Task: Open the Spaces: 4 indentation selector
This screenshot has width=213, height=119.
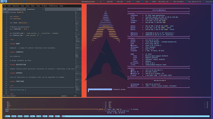Action: pos(64,96)
